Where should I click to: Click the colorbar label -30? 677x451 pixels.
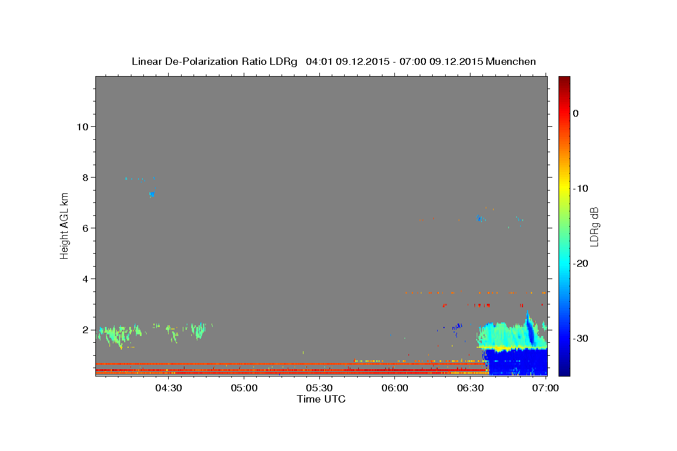(581, 338)
